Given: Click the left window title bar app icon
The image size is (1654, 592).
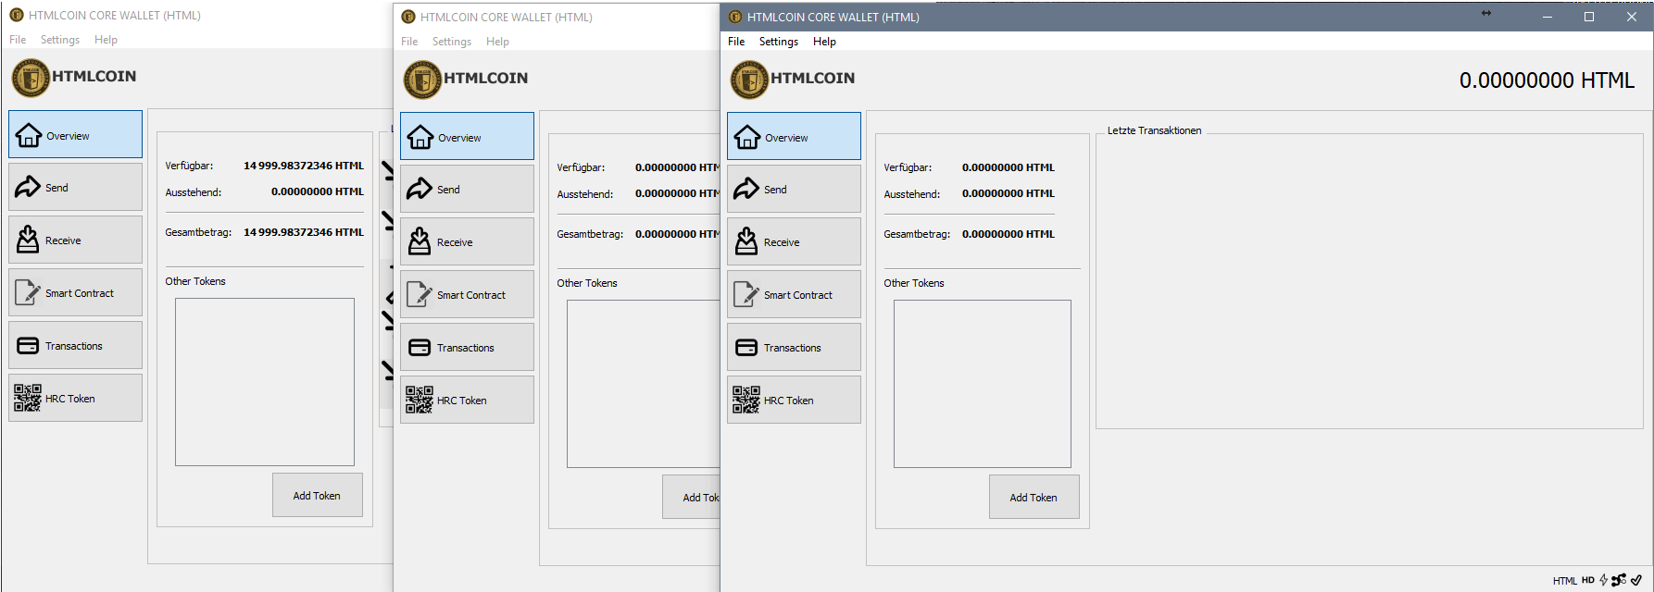Looking at the screenshot, I should point(17,15).
